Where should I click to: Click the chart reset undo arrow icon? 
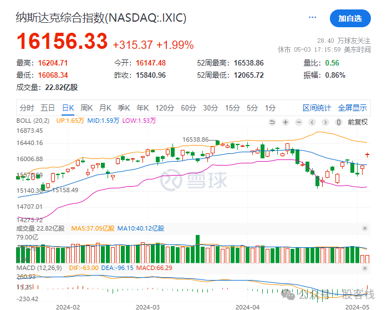point(272,122)
